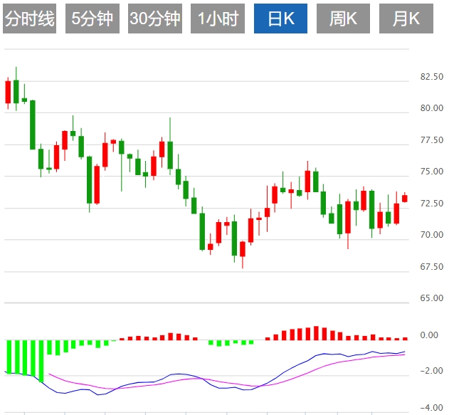This screenshot has width=449, height=415.
Task: Show the 1小时 chart view
Action: pyautogui.click(x=218, y=19)
